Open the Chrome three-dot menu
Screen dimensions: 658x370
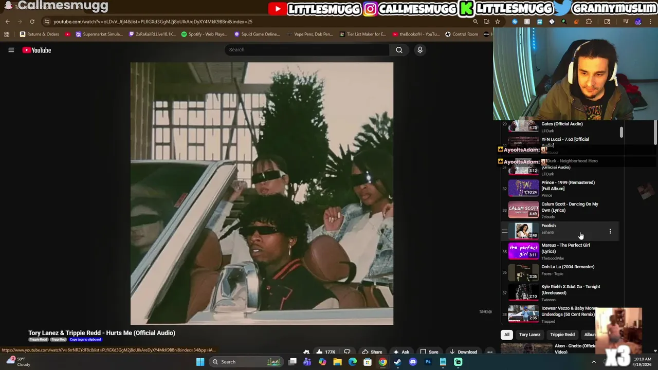pyautogui.click(x=650, y=22)
